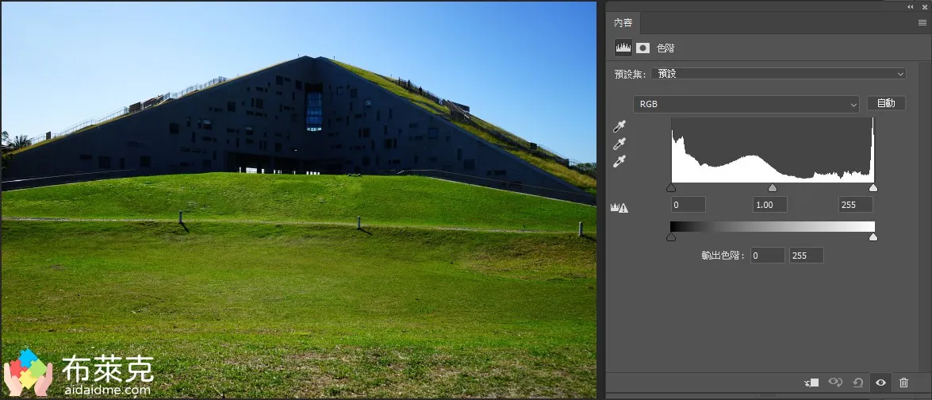Viewport: 932px width, 400px height.
Task: Collapse the panel with double arrows
Action: (x=910, y=6)
